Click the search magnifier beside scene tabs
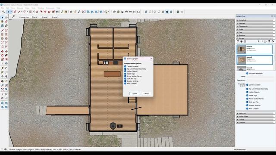This screenshot has width=276, height=155. [13, 17]
